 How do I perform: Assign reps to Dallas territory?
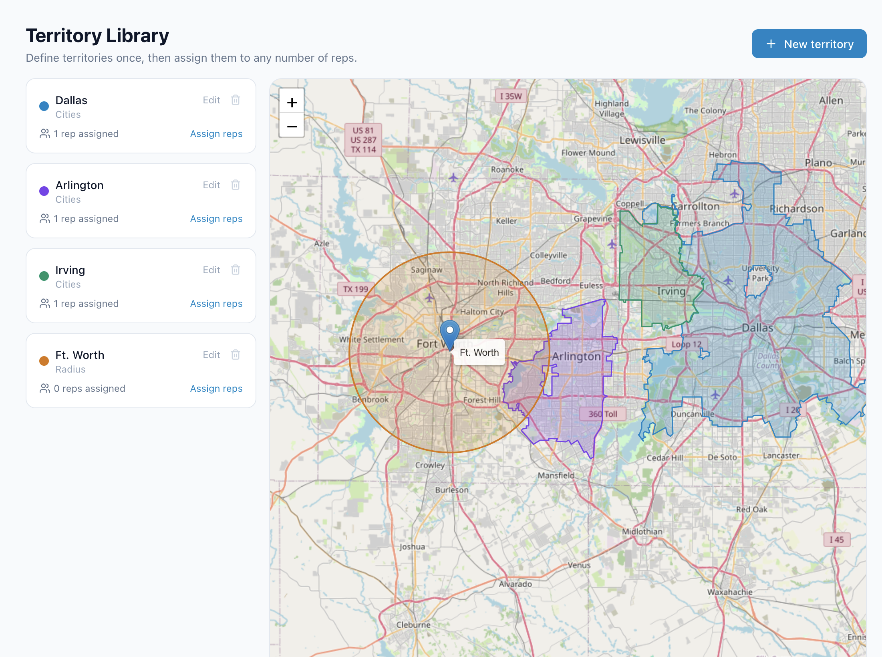coord(216,134)
